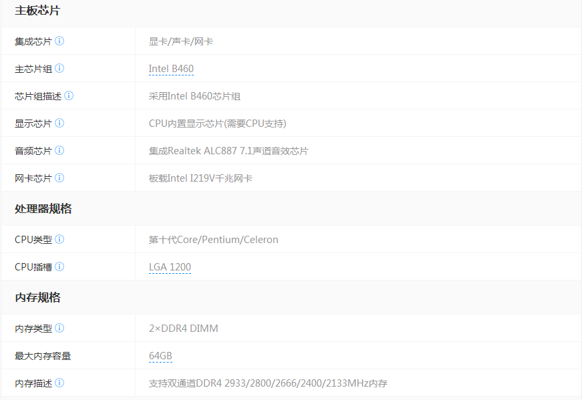Select the value 2×DDR4 DIMM

point(183,329)
